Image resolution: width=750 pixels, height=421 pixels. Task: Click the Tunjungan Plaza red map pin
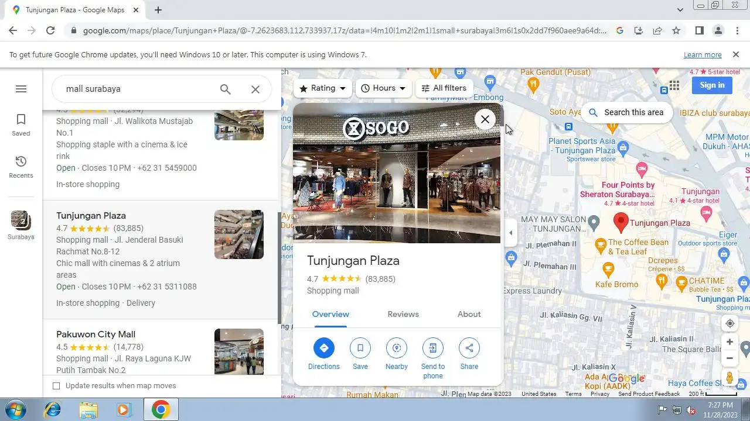tap(621, 223)
